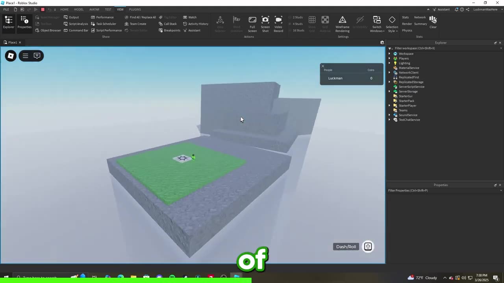Select the 16 Studs grid option
The image size is (504, 283).
296,30
